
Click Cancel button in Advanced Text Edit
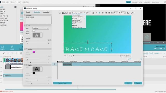pos(138,83)
